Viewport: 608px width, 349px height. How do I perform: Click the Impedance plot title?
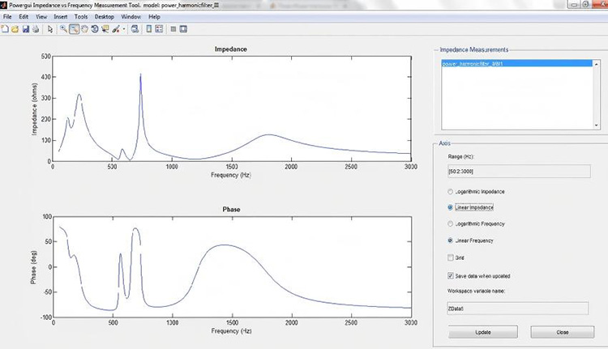pyautogui.click(x=231, y=49)
